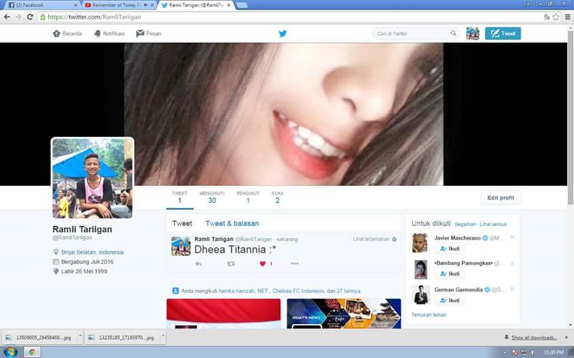The image size is (574, 358).
Task: Click the search magnifier icon
Action: (x=453, y=33)
